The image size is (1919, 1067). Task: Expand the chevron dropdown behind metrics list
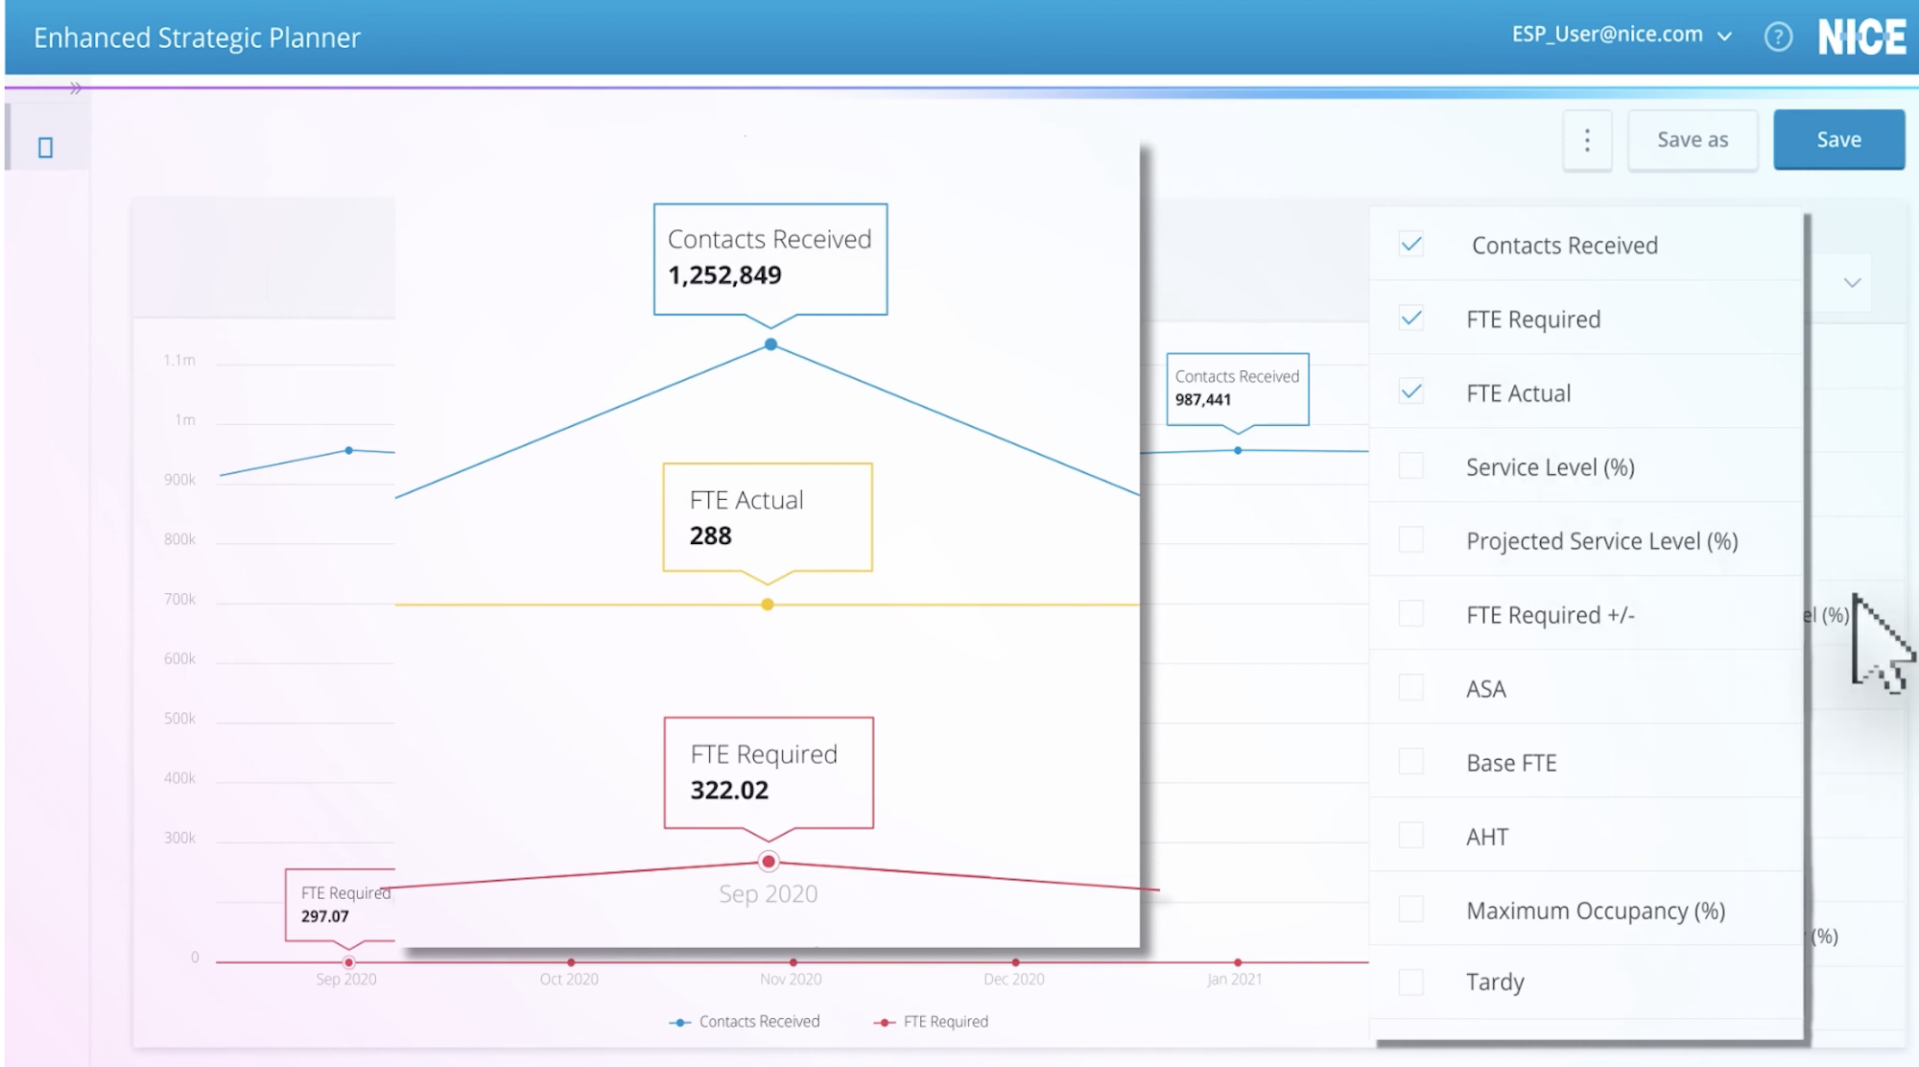click(1852, 283)
